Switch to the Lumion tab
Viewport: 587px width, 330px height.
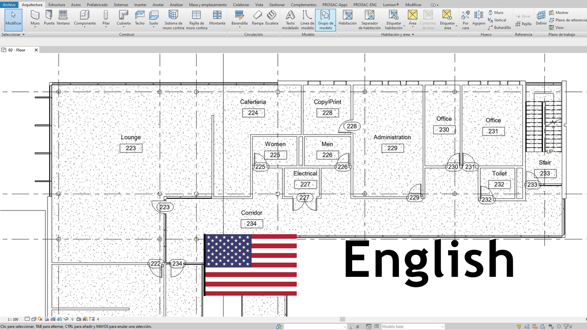pos(391,5)
